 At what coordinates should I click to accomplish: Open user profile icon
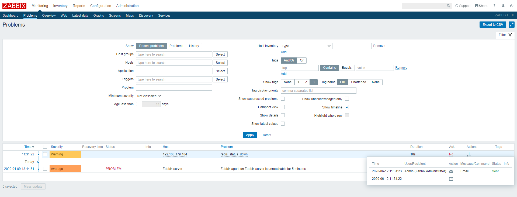(x=503, y=6)
